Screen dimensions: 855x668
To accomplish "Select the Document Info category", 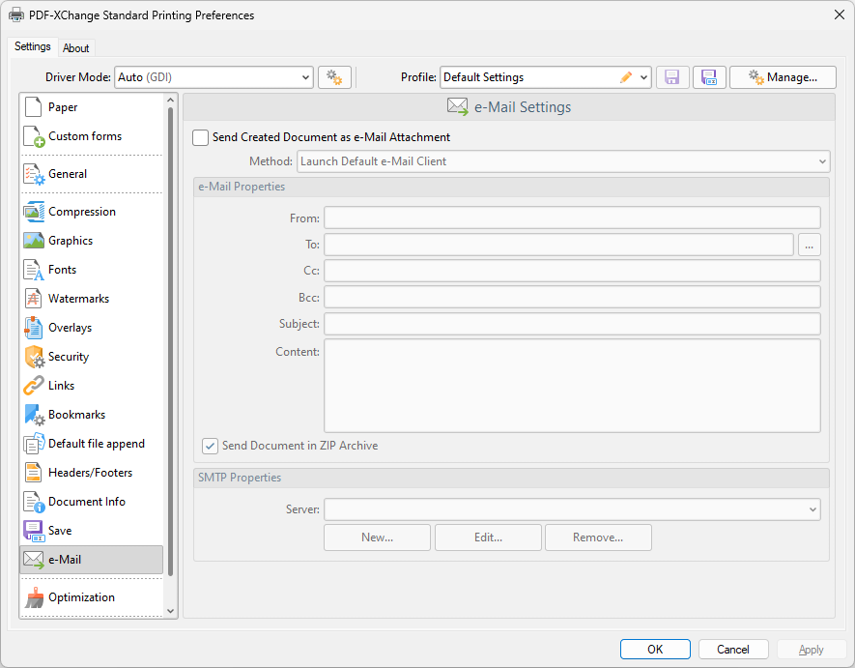I will [91, 501].
